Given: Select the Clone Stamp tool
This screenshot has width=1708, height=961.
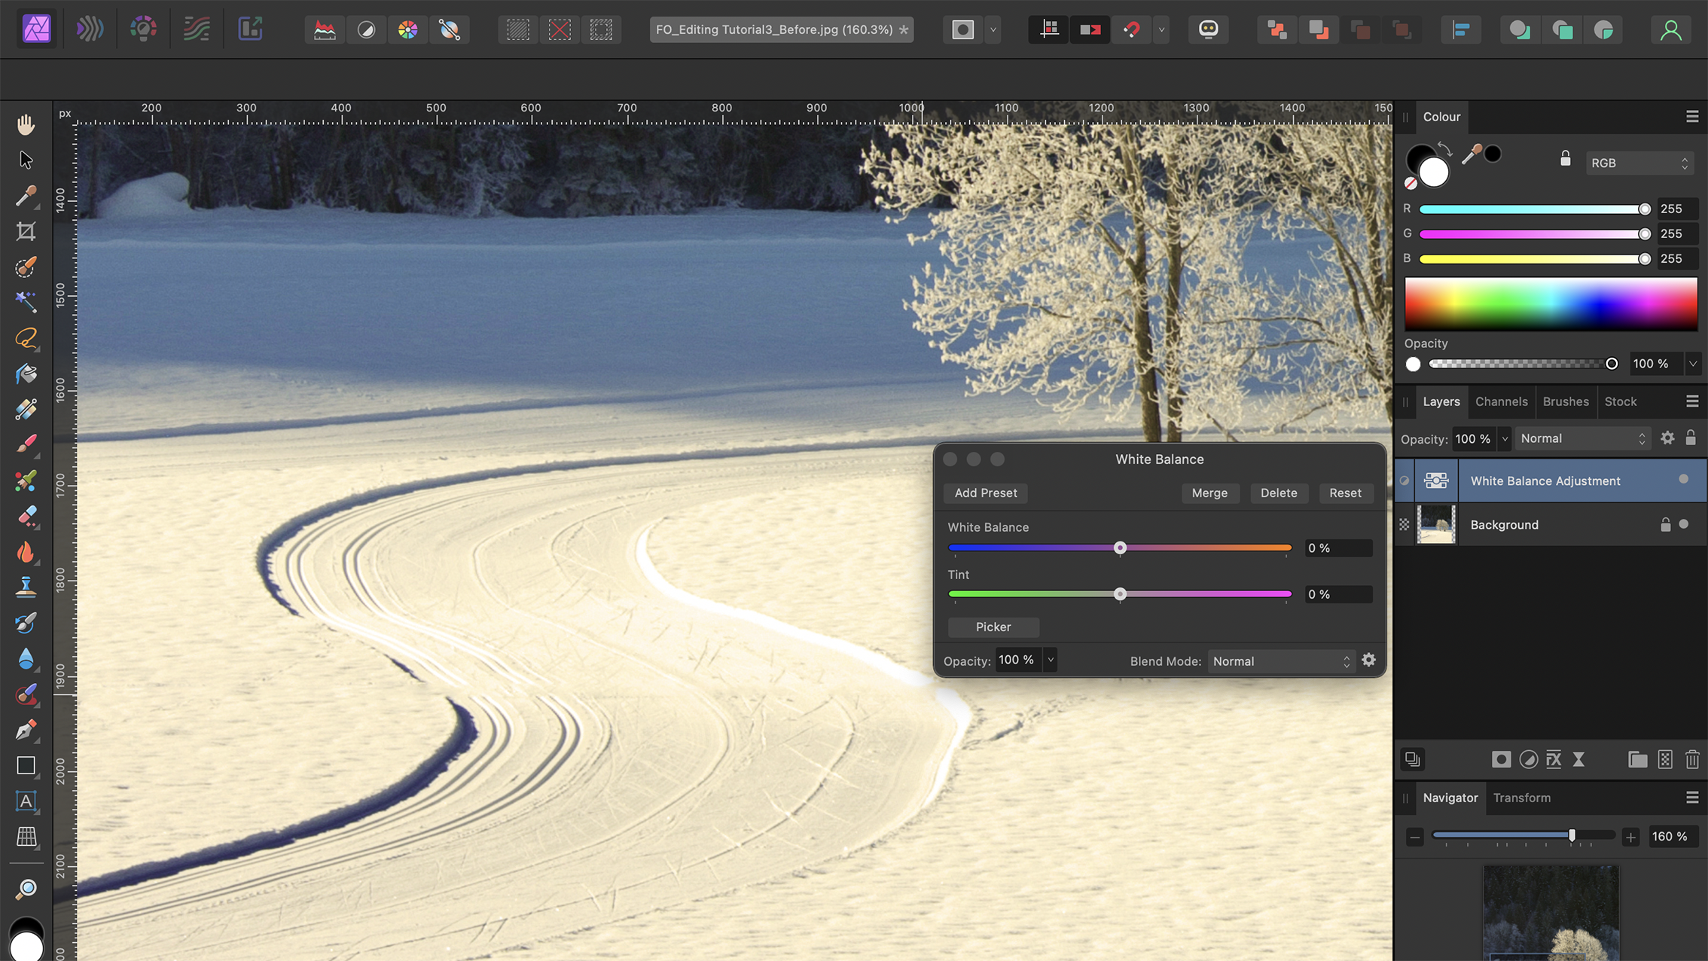Looking at the screenshot, I should pos(26,585).
